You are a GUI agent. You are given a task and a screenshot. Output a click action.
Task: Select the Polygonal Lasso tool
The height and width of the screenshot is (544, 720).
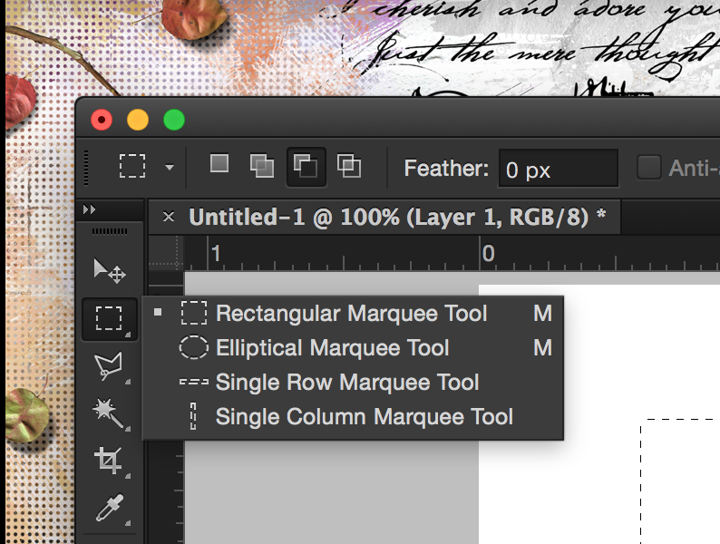coord(110,366)
